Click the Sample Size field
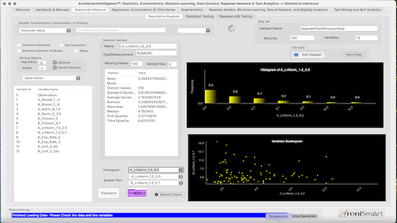Screen dimensions: 397x223 (x=172, y=64)
